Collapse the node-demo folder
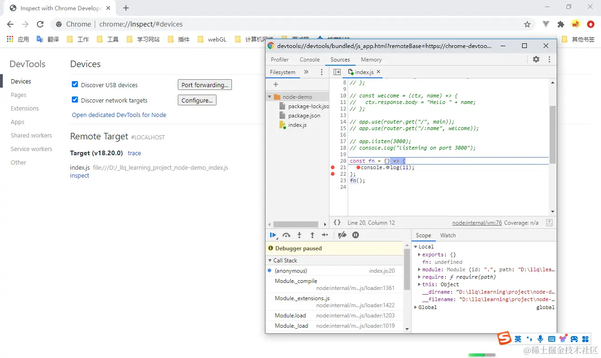 coord(270,97)
